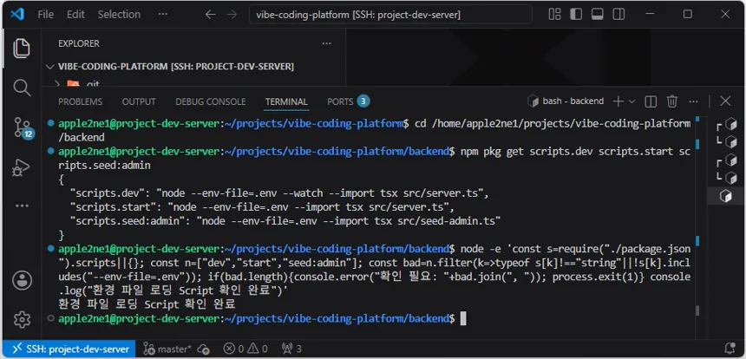Open the Manage gear icon
The width and height of the screenshot is (746, 359).
(x=22, y=319)
